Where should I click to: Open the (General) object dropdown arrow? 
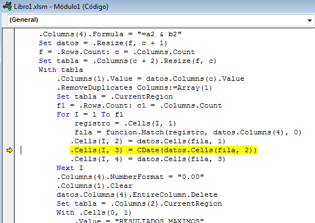click(309, 20)
